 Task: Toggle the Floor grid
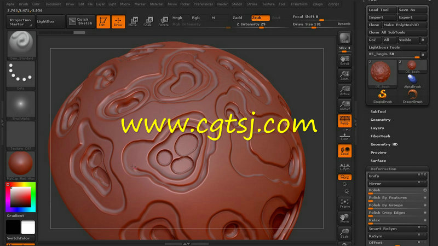(x=345, y=137)
